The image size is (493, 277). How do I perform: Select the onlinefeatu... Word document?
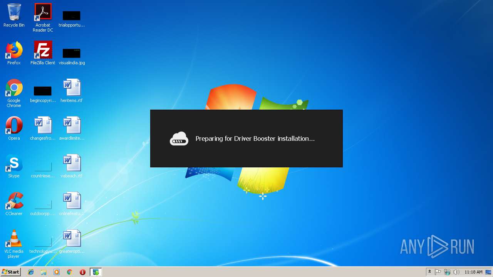(x=72, y=204)
